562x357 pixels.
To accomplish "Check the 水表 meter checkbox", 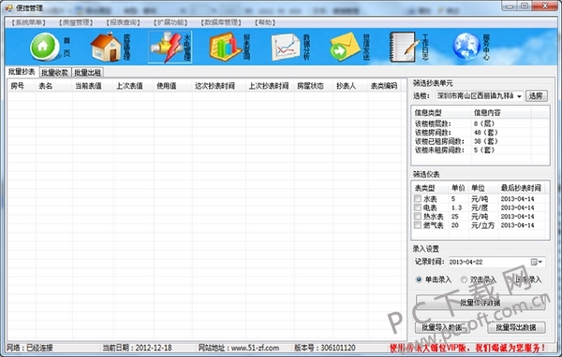I will pyautogui.click(x=418, y=198).
